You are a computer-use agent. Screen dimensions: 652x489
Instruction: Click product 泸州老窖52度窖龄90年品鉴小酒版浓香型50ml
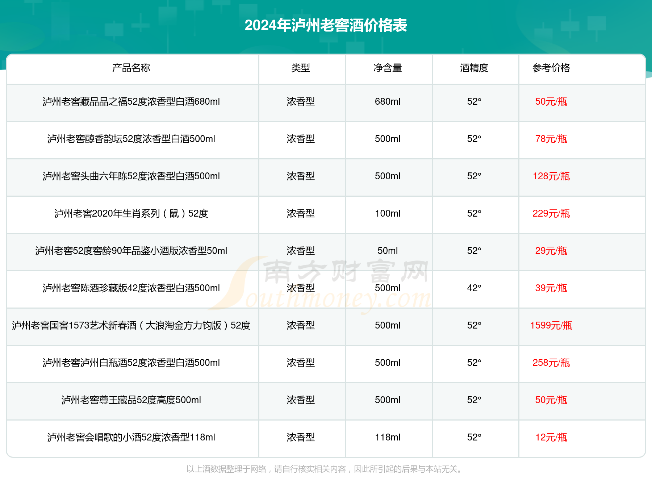(x=131, y=251)
